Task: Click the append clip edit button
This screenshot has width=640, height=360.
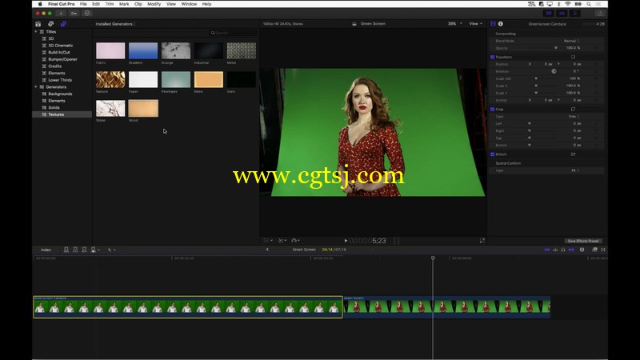Action: [x=84, y=250]
